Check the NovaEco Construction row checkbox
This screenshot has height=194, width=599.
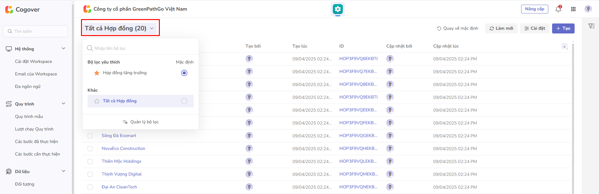point(90,149)
